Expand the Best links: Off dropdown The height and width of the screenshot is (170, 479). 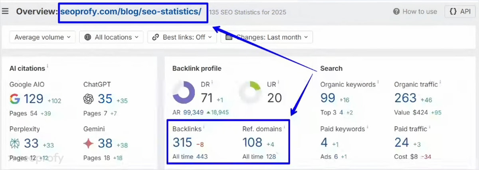182,37
